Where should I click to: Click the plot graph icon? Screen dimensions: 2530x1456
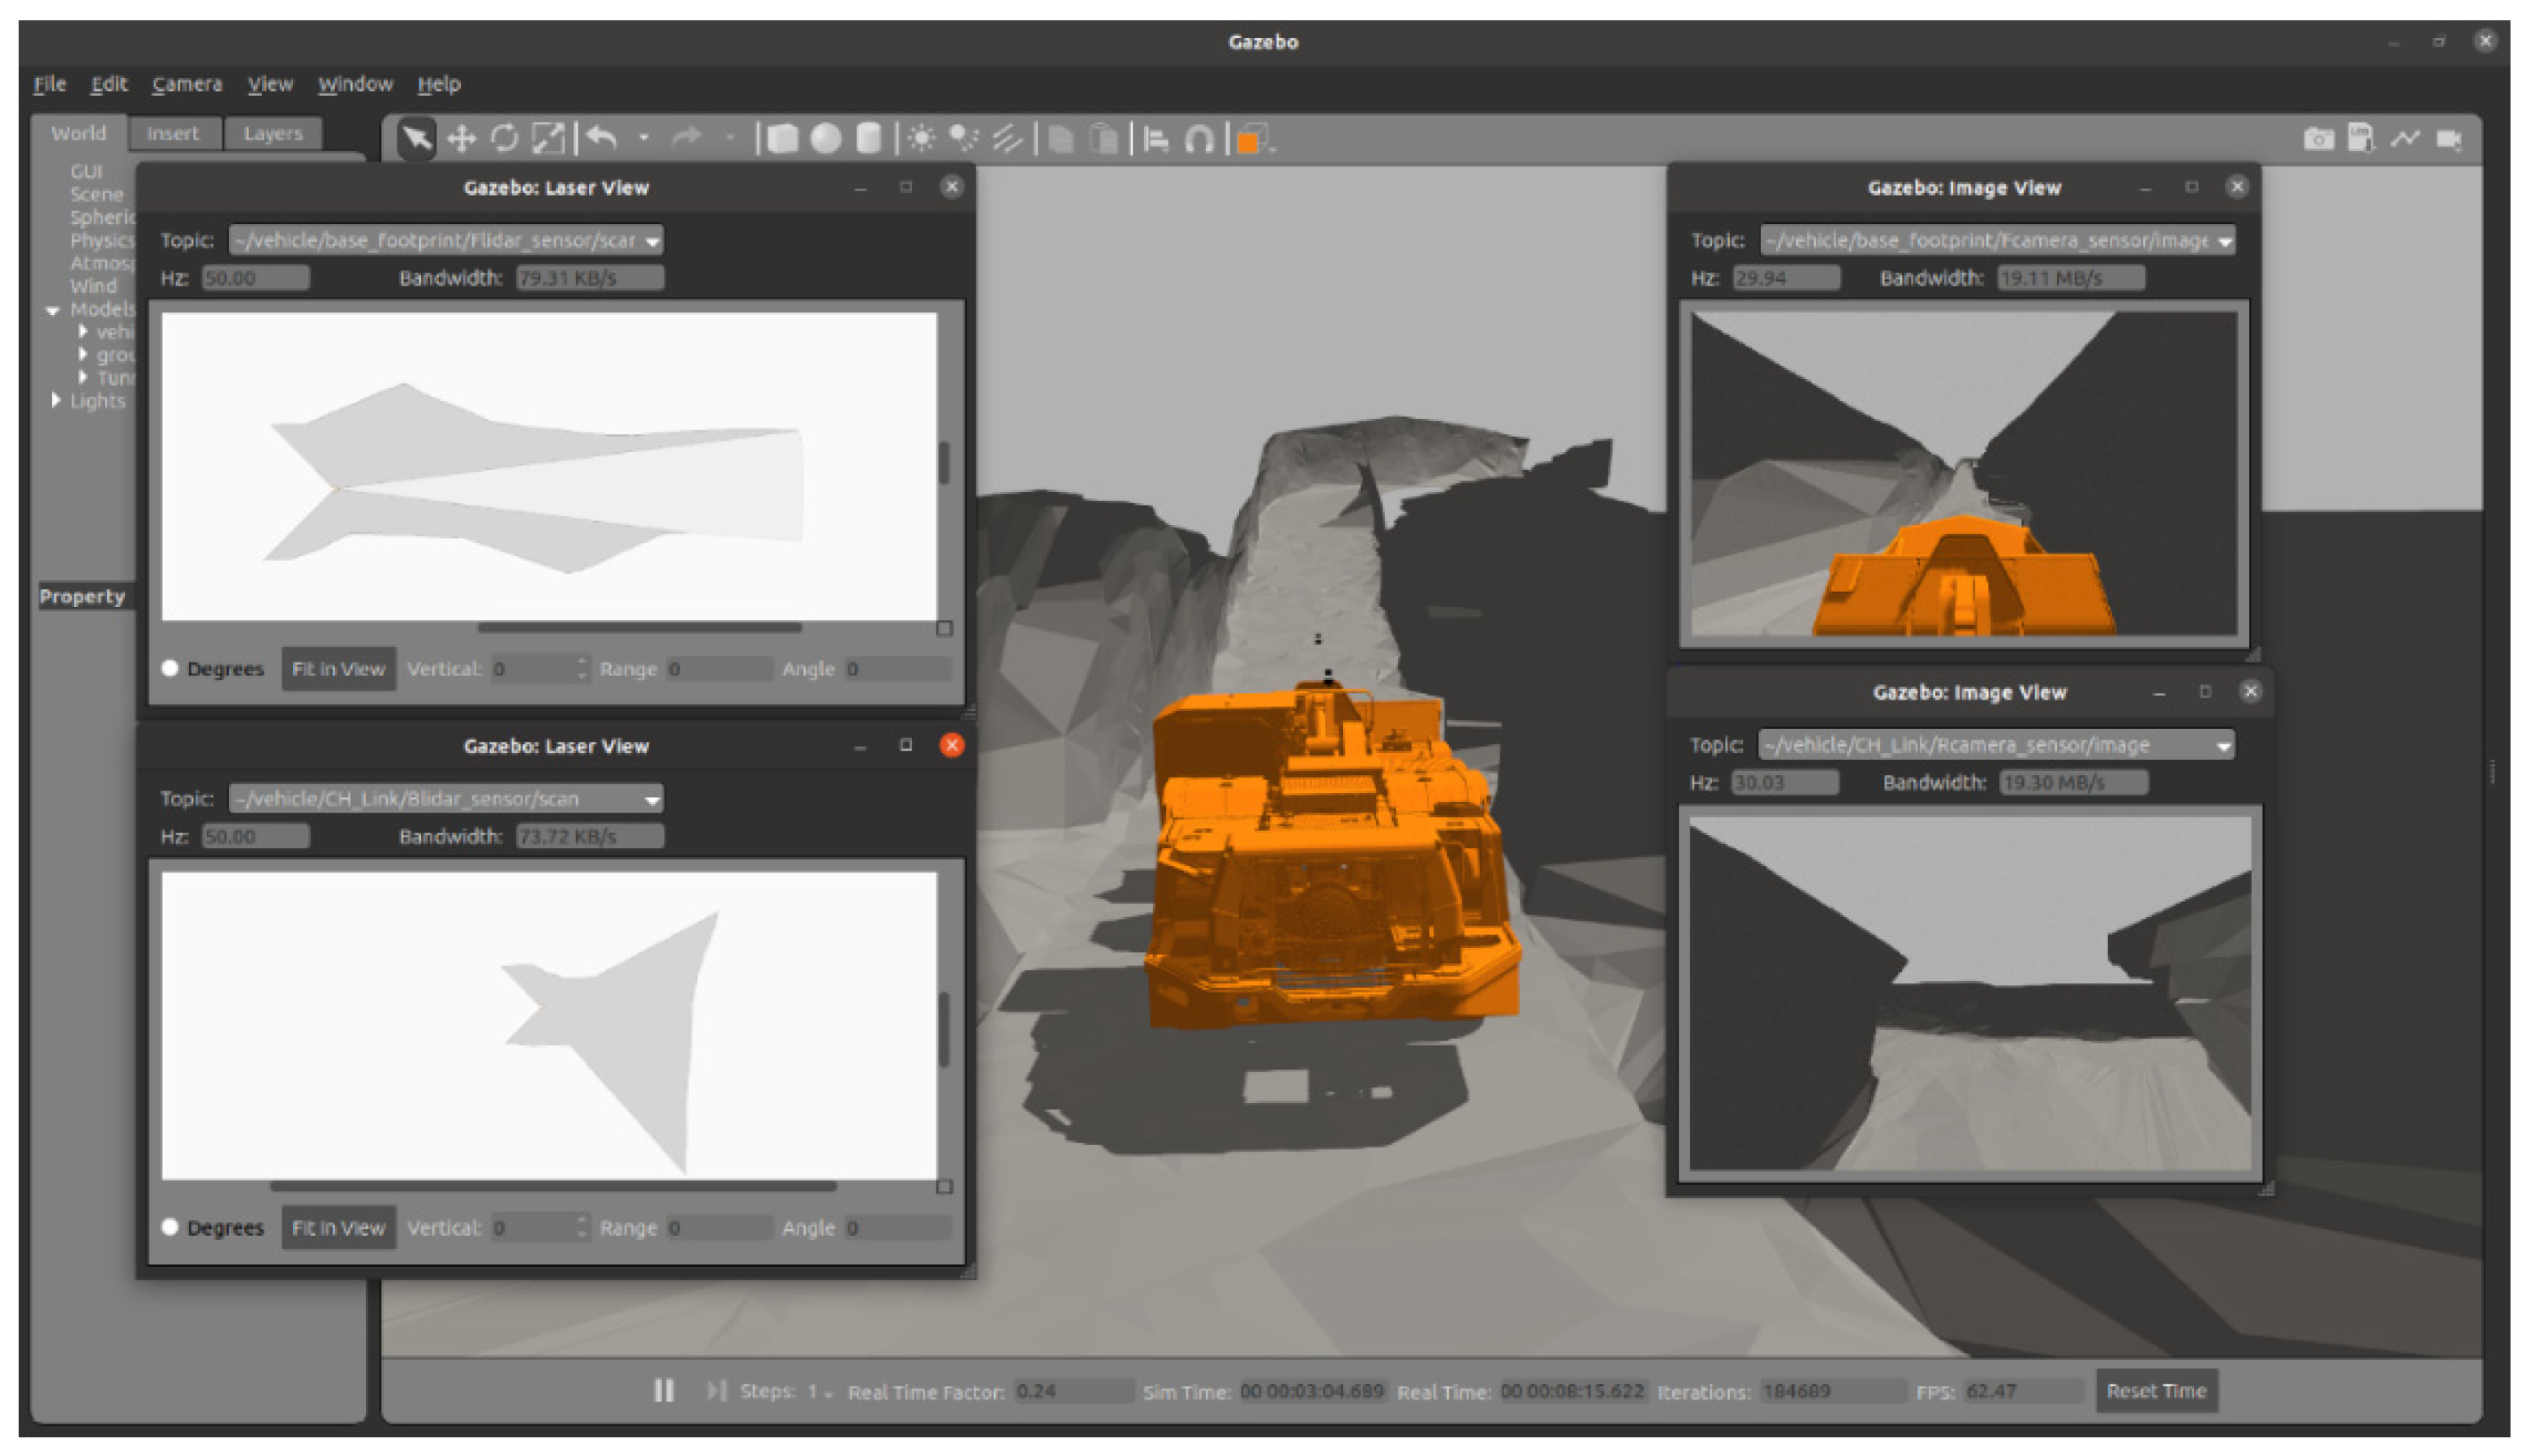[x=2405, y=138]
